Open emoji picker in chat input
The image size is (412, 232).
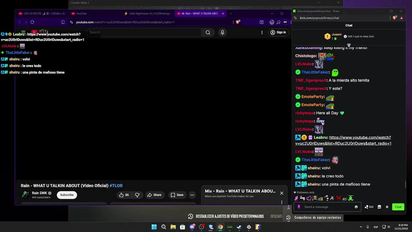(x=356, y=207)
